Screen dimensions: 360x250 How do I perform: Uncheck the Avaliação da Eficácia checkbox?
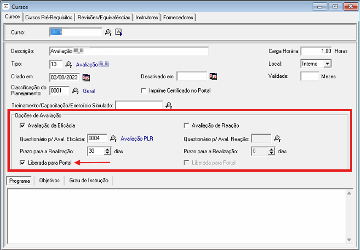(22, 126)
